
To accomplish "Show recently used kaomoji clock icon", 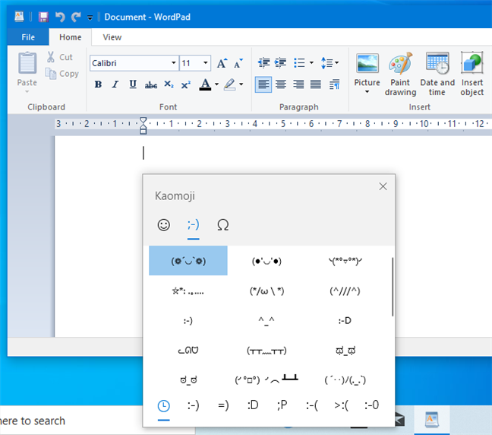I will 163,406.
